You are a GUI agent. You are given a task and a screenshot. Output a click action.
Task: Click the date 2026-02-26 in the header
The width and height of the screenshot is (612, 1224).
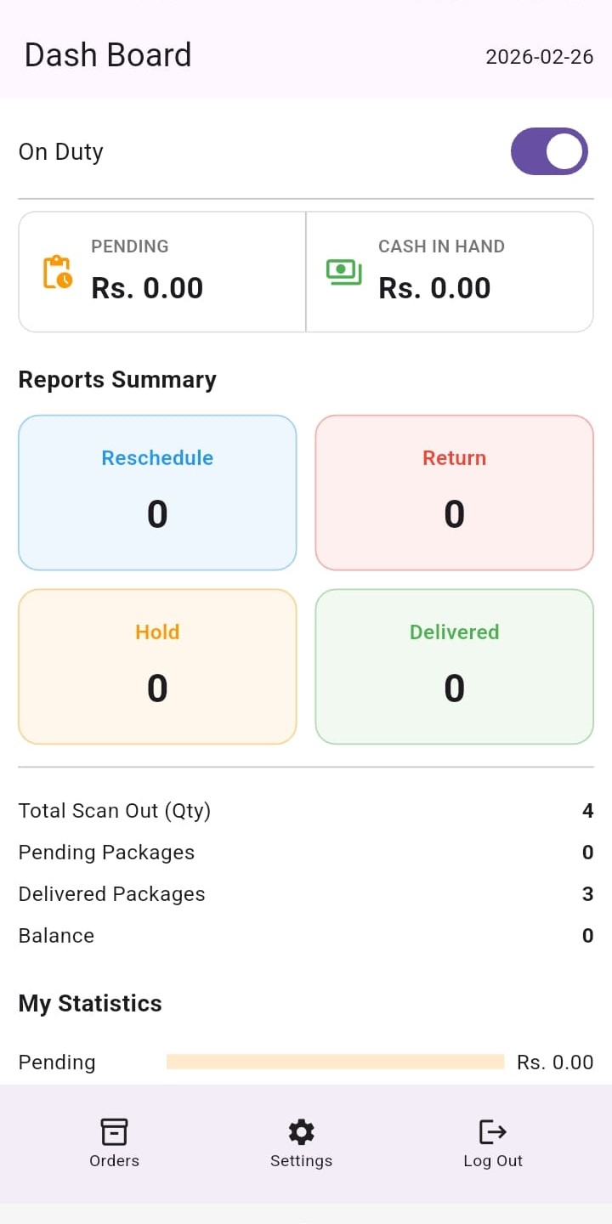[539, 57]
